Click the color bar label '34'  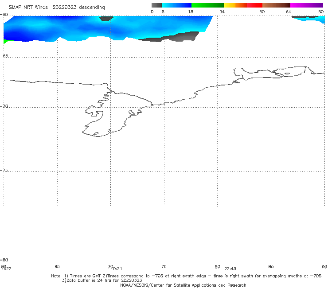[222, 12]
